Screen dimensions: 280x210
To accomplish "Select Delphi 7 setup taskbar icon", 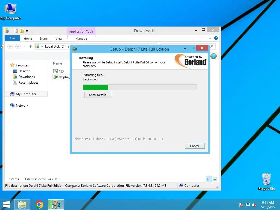I will click(x=56, y=205).
